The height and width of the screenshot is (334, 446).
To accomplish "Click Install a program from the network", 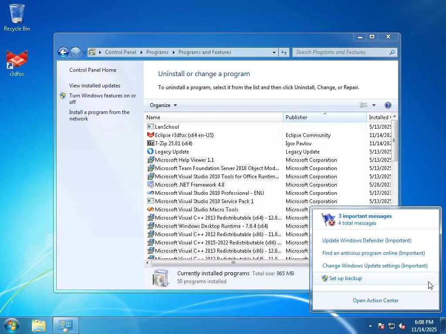I will tap(99, 115).
